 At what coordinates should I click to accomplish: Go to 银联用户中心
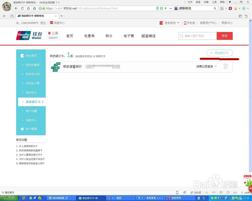coord(208,23)
